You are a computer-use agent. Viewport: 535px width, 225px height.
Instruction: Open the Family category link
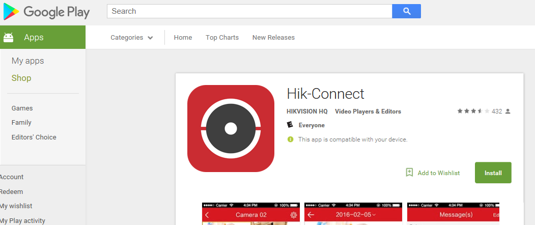coord(21,123)
